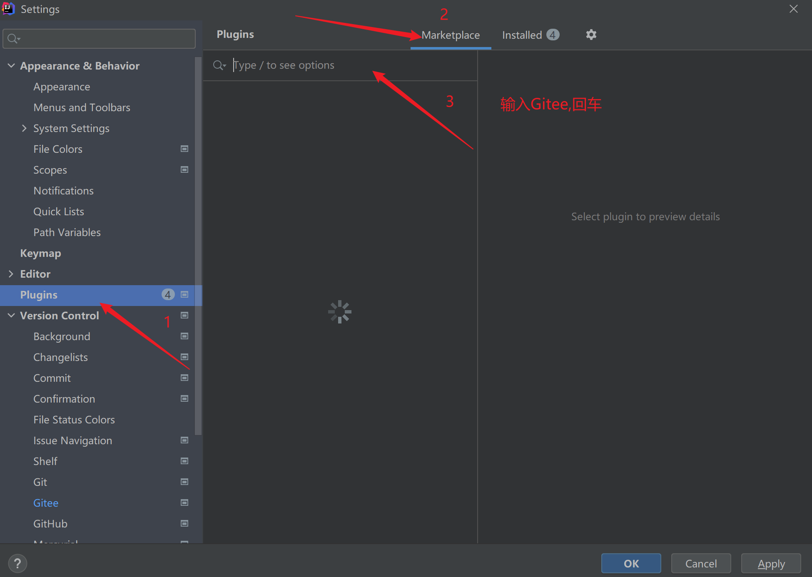Click the project-level icon next to Background

point(184,336)
